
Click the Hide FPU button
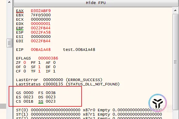tap(96, 3)
